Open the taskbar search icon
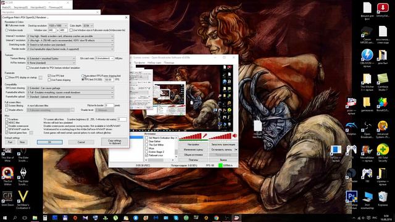395x222 pixels. tap(15, 218)
